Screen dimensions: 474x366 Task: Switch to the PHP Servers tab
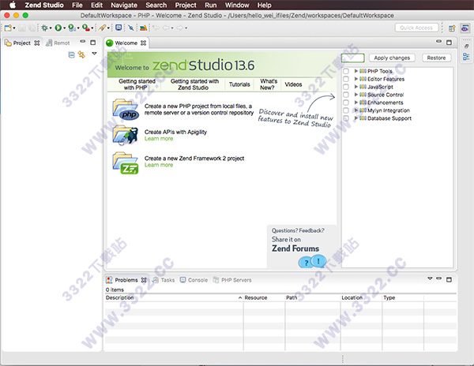tap(232, 280)
